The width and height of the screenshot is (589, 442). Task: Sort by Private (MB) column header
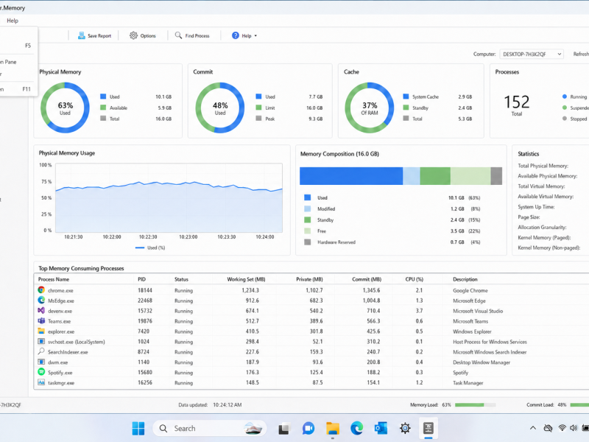(x=309, y=279)
